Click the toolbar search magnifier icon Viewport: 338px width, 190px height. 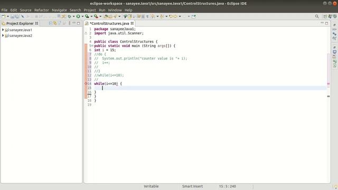[x=317, y=16]
